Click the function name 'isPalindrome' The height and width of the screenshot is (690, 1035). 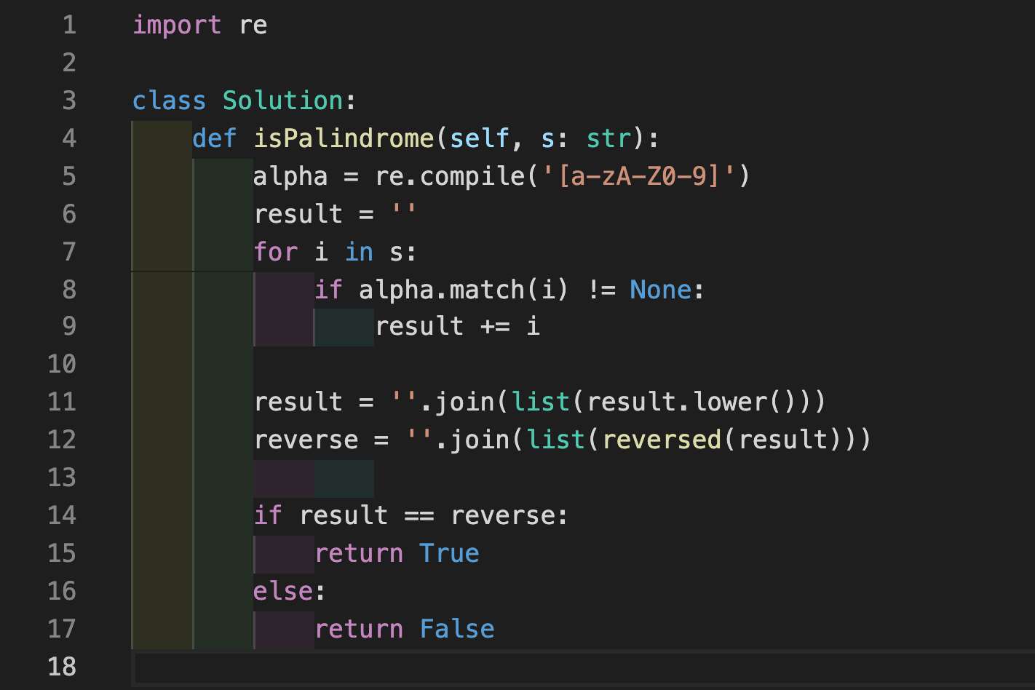coord(344,138)
